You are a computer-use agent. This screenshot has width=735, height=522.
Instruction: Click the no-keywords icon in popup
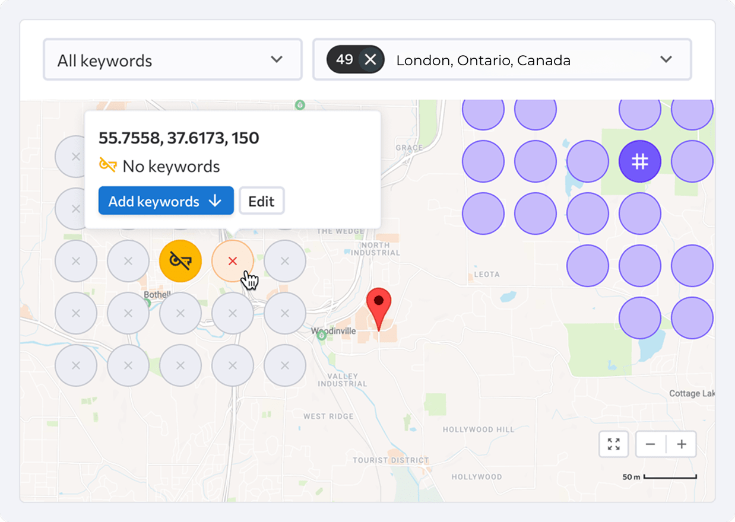tap(107, 165)
